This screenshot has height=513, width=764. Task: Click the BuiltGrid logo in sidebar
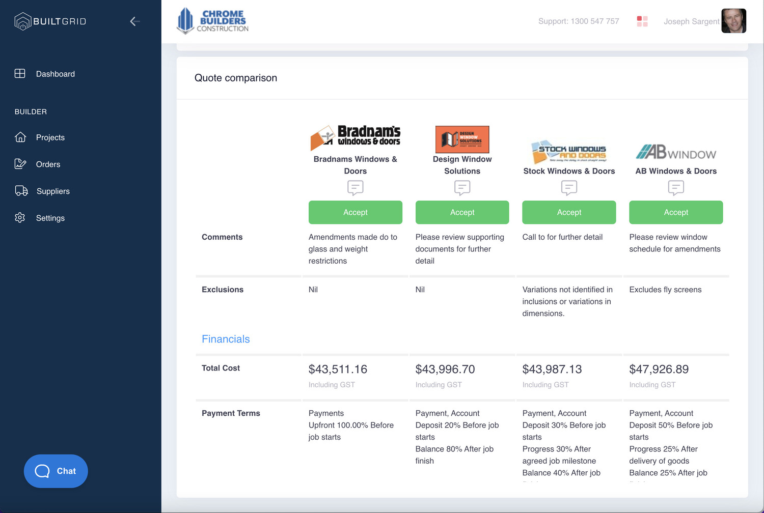tap(50, 21)
